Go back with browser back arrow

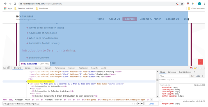click(5, 4)
